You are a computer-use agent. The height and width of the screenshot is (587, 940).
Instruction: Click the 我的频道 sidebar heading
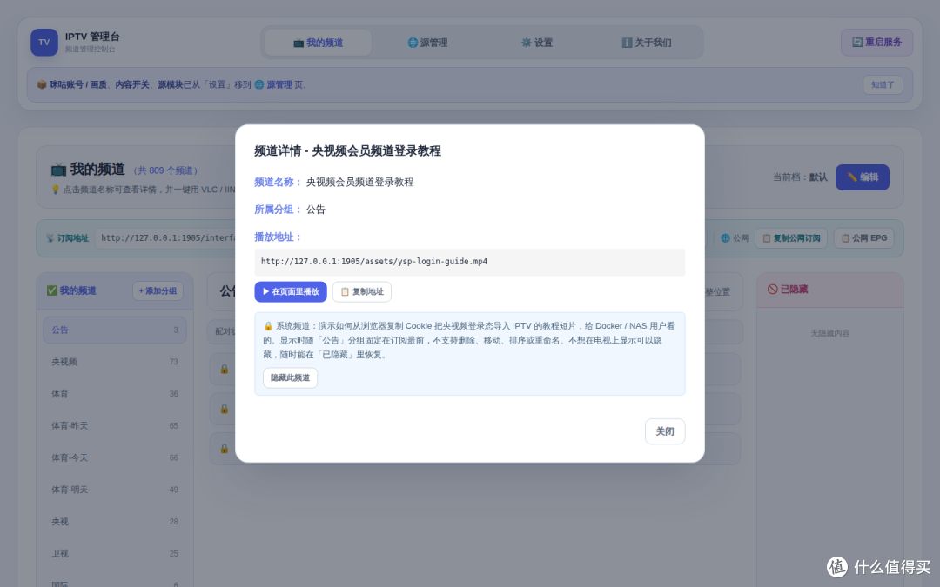(x=71, y=290)
